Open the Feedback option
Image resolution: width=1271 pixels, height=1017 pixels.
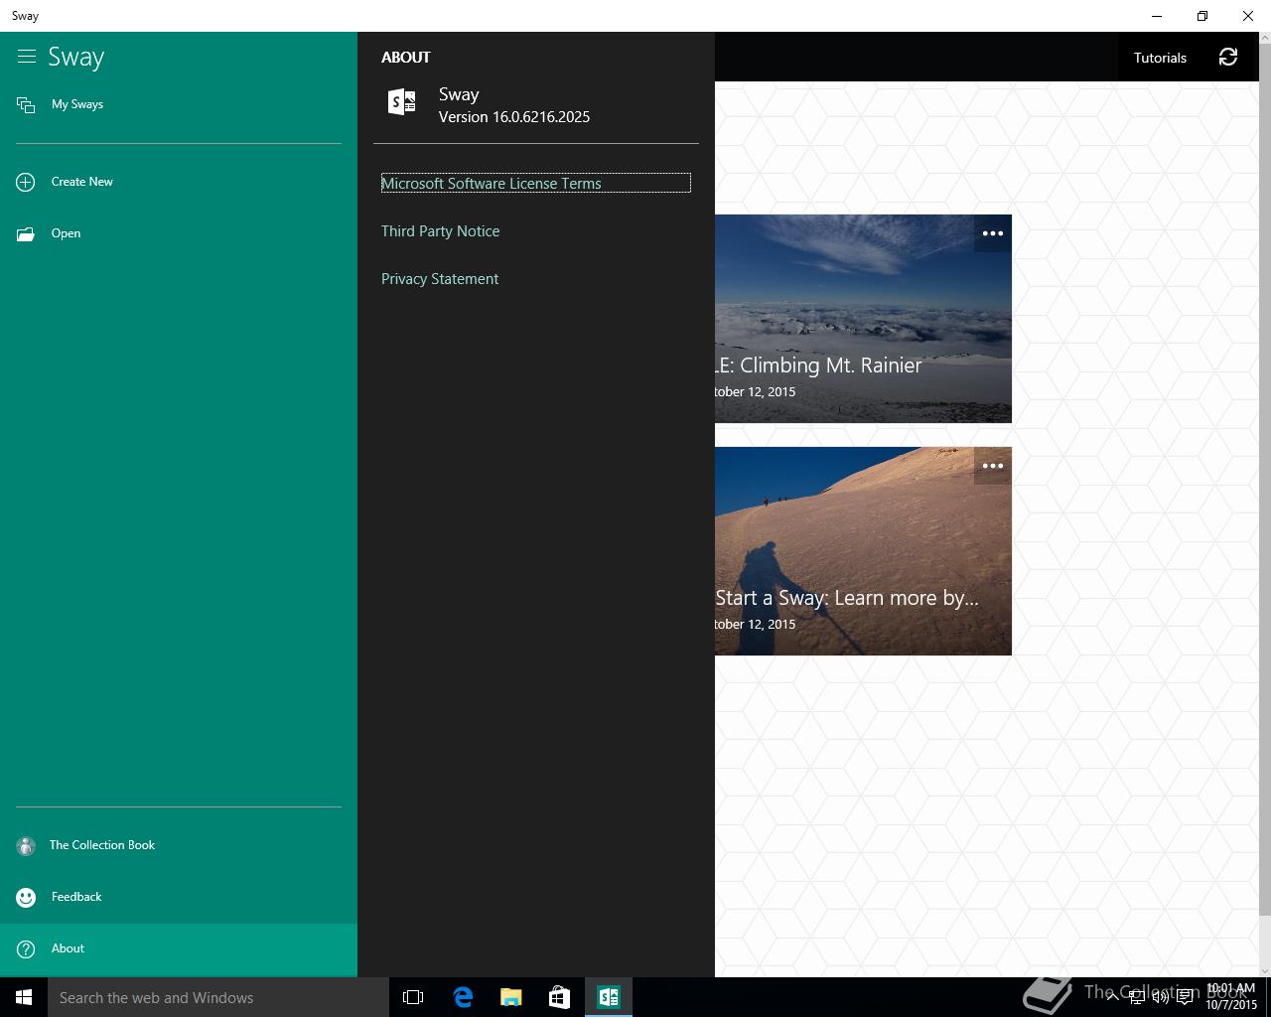tap(179, 897)
